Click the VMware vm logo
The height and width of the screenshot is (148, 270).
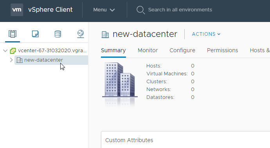pos(17,10)
